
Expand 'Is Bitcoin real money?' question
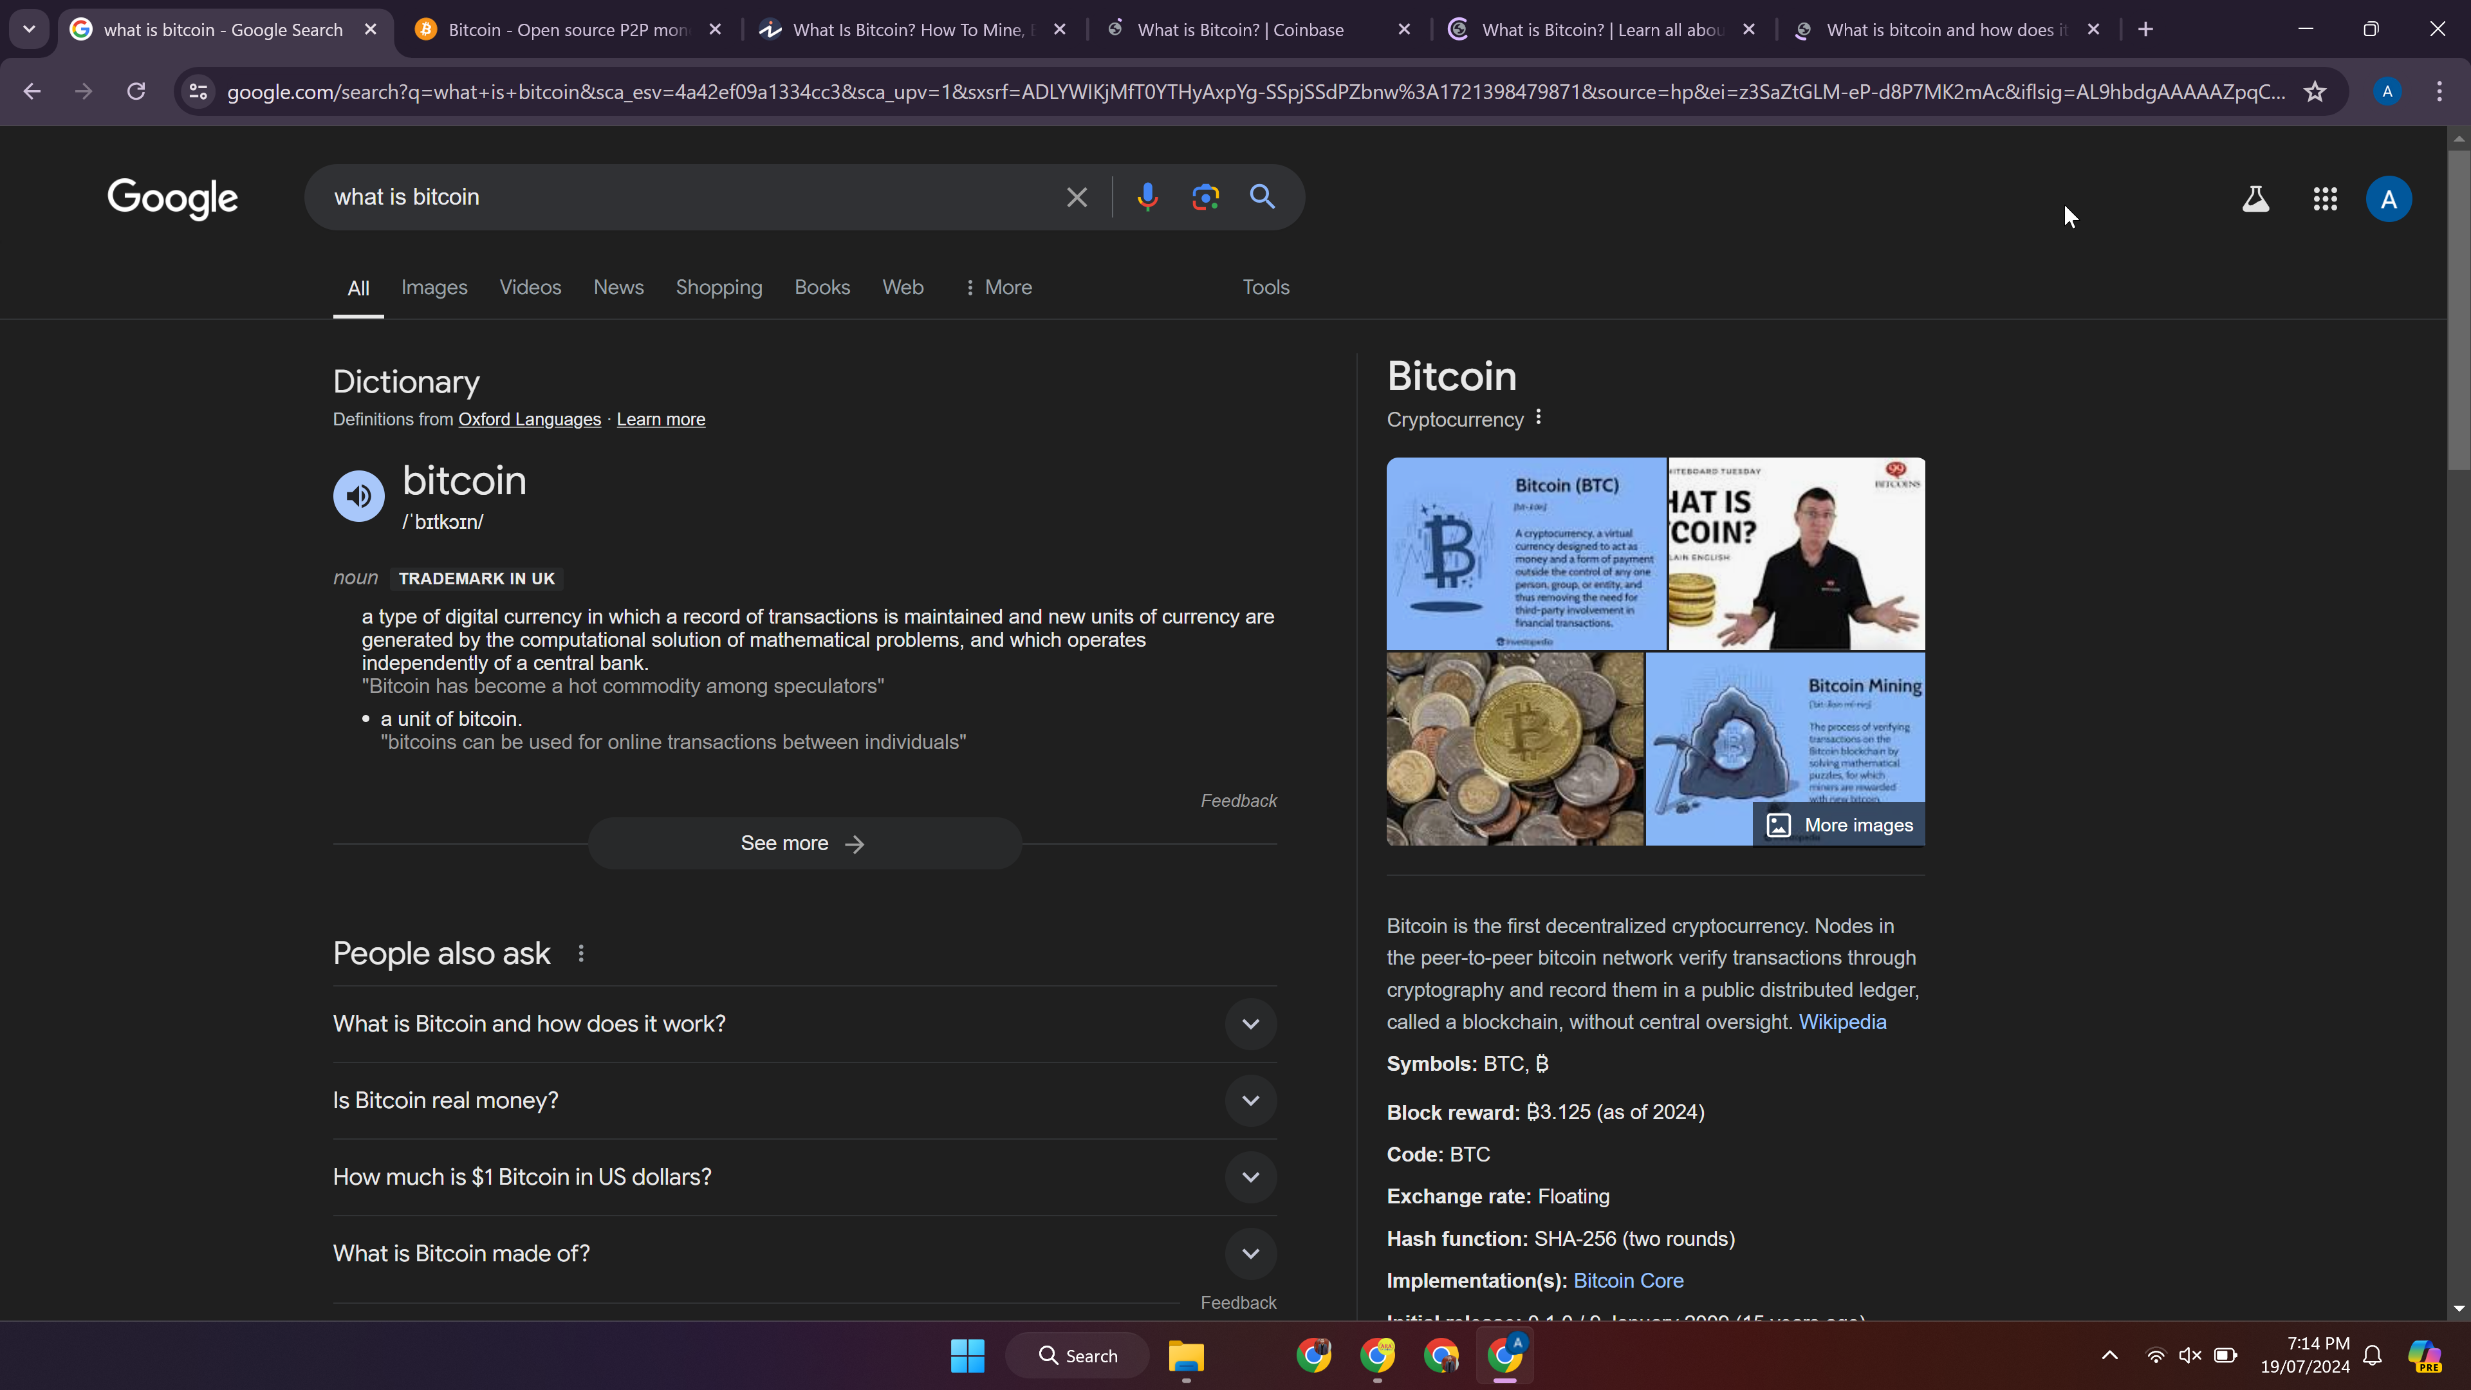point(1250,1100)
